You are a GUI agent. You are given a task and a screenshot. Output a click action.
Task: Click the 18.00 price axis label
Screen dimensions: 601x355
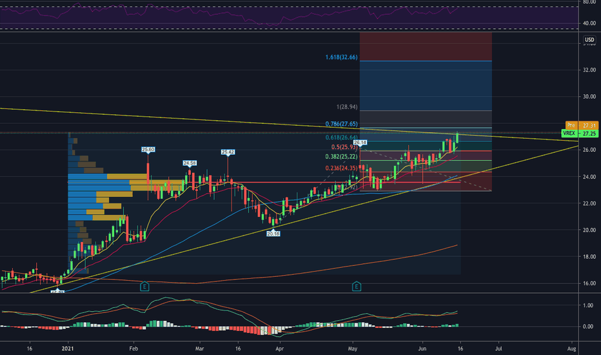pyautogui.click(x=589, y=256)
